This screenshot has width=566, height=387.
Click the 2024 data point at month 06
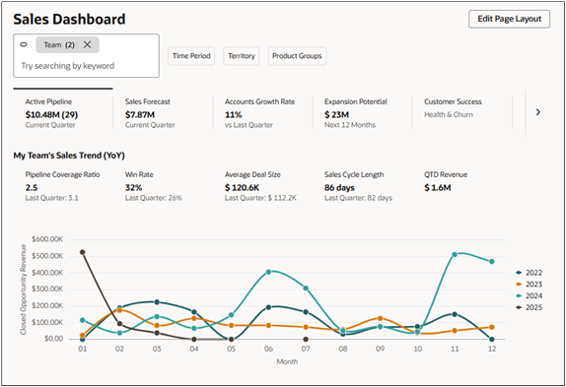[268, 272]
